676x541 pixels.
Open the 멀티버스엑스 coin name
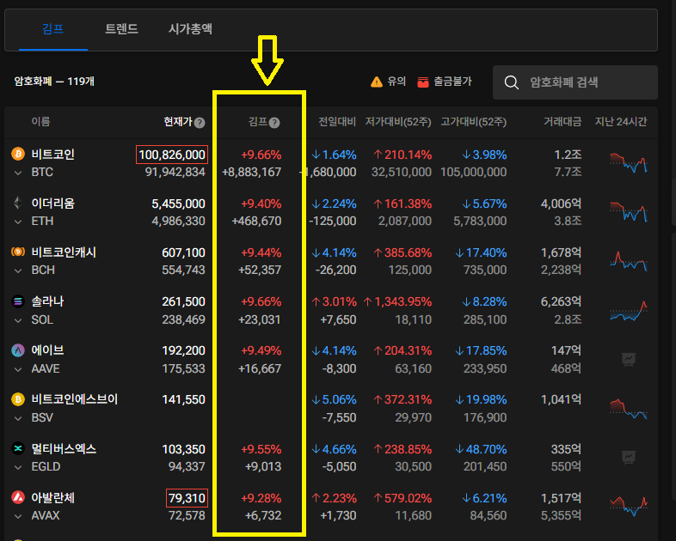pos(64,449)
